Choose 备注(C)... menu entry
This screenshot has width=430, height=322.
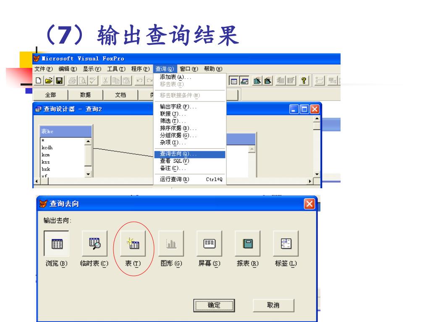pyautogui.click(x=190, y=168)
